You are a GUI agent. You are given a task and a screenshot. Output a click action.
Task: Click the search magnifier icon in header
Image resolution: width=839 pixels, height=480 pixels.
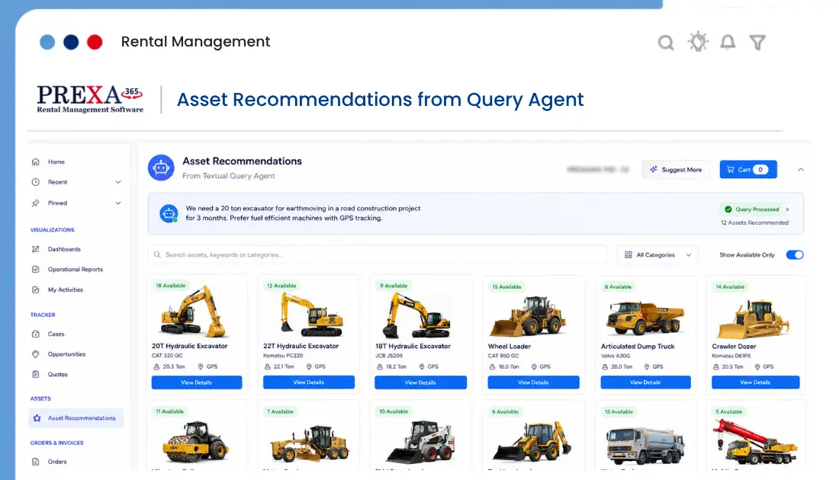666,42
